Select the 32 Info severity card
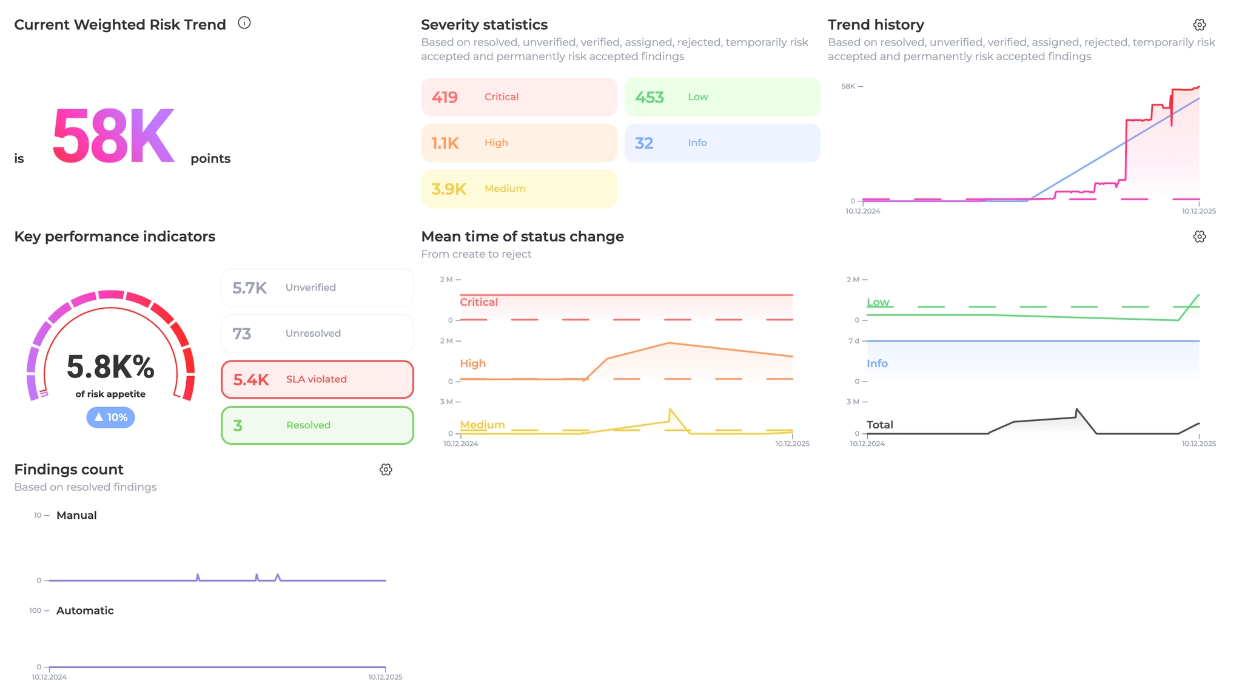This screenshot has width=1242, height=699. pyautogui.click(x=722, y=143)
